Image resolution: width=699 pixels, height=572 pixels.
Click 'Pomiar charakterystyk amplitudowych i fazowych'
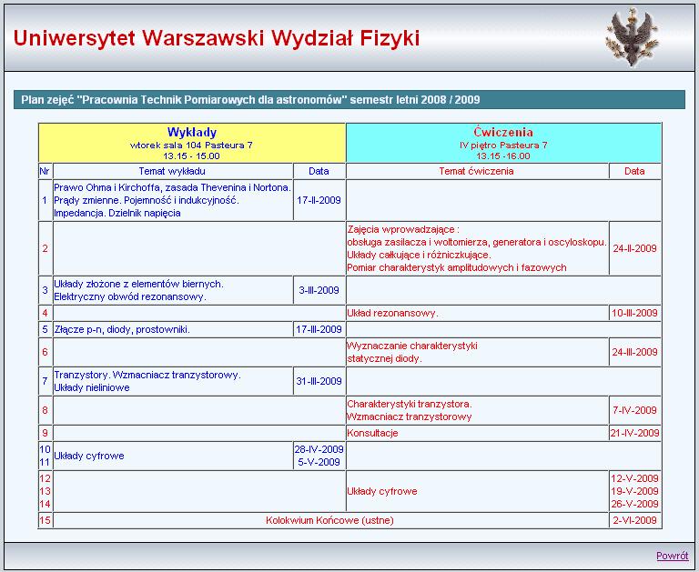coord(457,268)
